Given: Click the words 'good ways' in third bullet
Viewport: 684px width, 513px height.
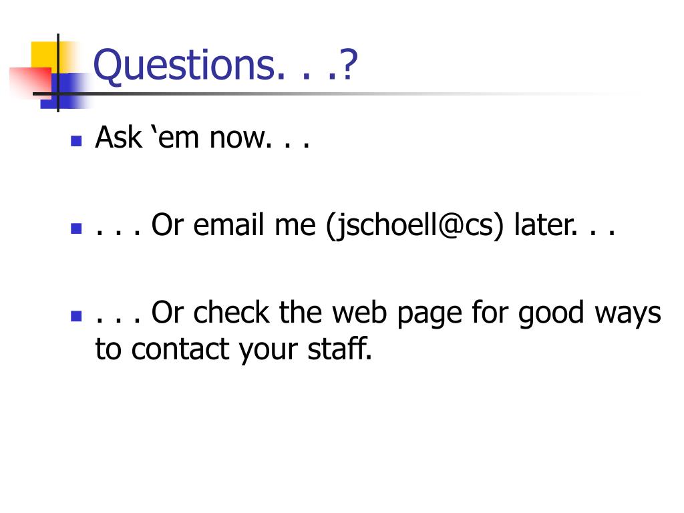Looking at the screenshot, I should tap(589, 313).
